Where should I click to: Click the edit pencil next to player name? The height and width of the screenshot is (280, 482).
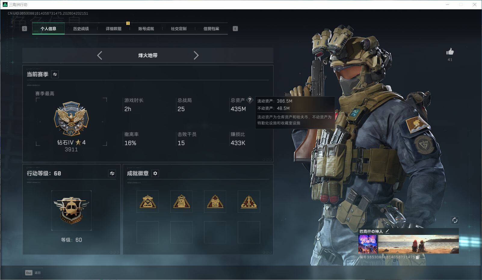[388, 231]
